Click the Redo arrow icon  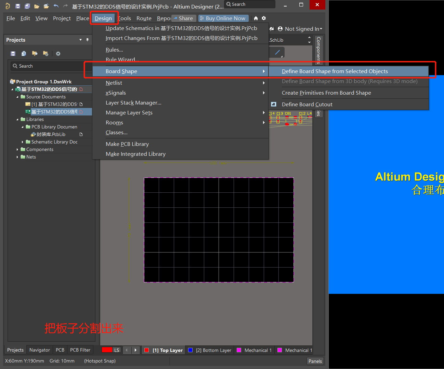click(x=65, y=6)
